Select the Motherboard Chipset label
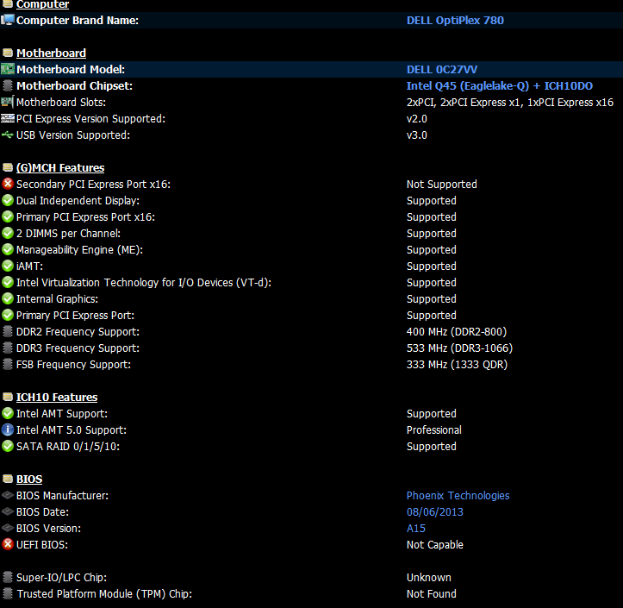This screenshot has width=623, height=608. click(74, 86)
